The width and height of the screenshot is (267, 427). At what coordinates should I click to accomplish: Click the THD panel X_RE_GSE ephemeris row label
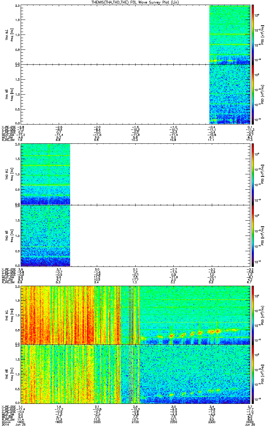click(9, 269)
